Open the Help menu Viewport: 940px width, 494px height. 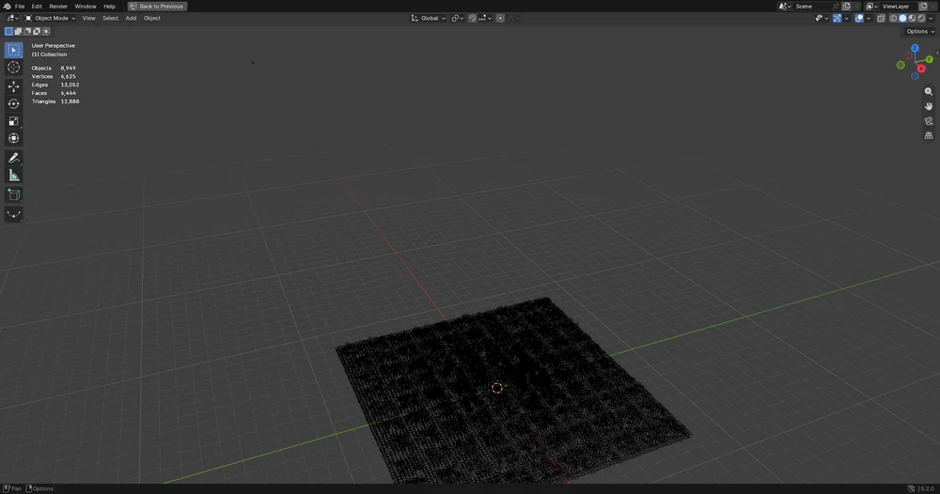pos(109,6)
